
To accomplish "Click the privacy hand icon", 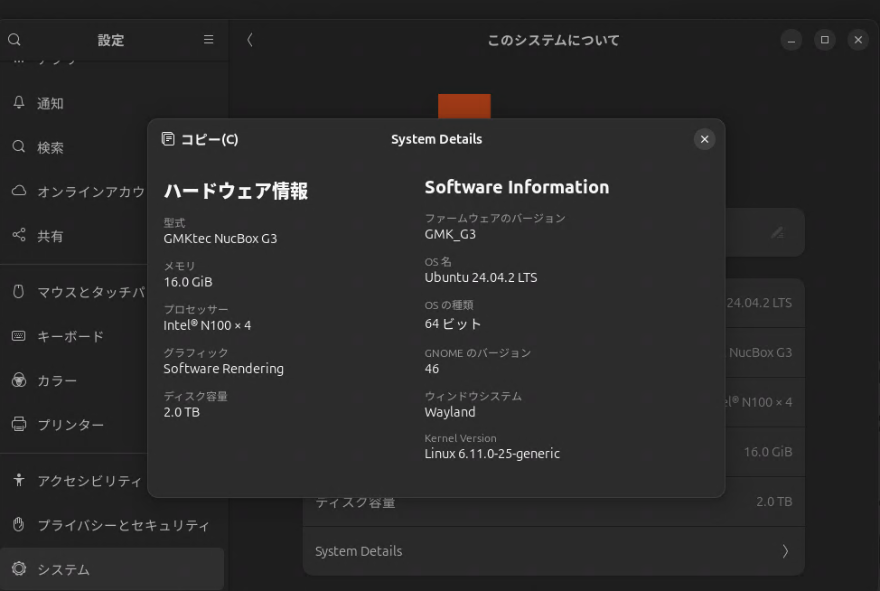I will tap(18, 524).
